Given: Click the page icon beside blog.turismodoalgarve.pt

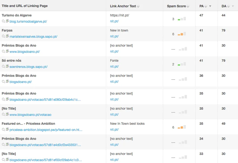Looking at the screenshot, I should click(7, 21).
